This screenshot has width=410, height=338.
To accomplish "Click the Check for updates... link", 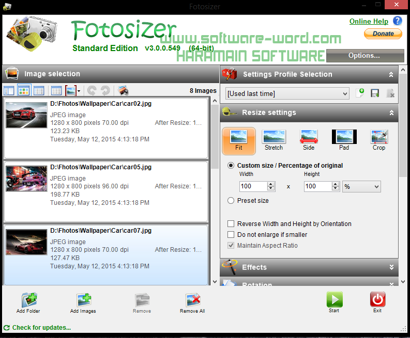I will tap(41, 328).
